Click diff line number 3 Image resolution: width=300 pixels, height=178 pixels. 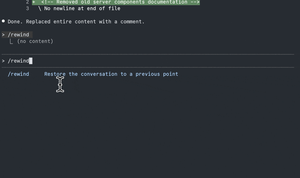pos(28,8)
